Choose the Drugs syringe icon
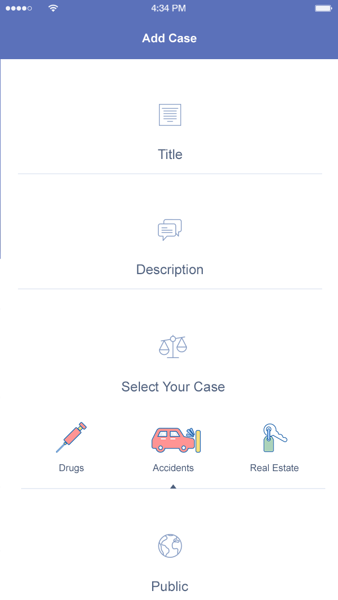 coord(71,437)
